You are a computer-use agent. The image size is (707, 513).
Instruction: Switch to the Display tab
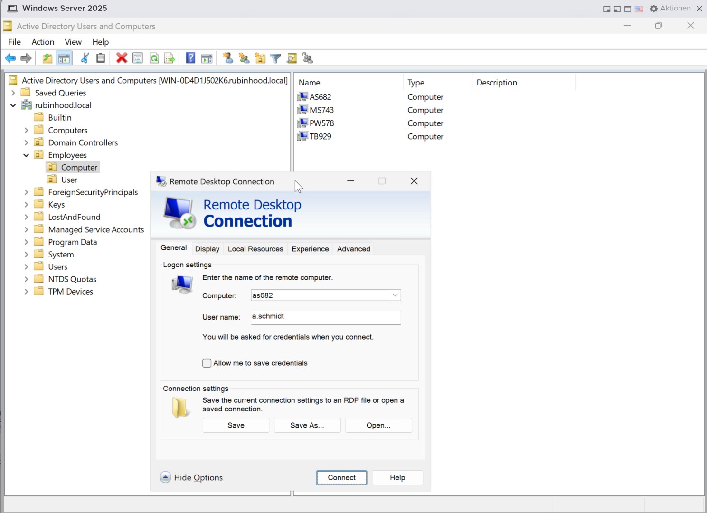tap(207, 249)
